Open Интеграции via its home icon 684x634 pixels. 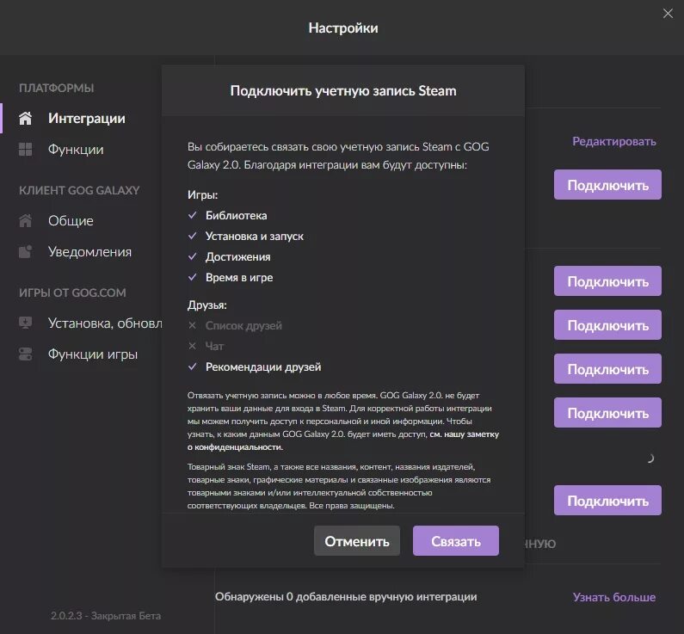(25, 118)
